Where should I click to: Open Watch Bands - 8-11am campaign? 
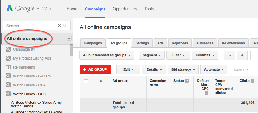point(32,76)
